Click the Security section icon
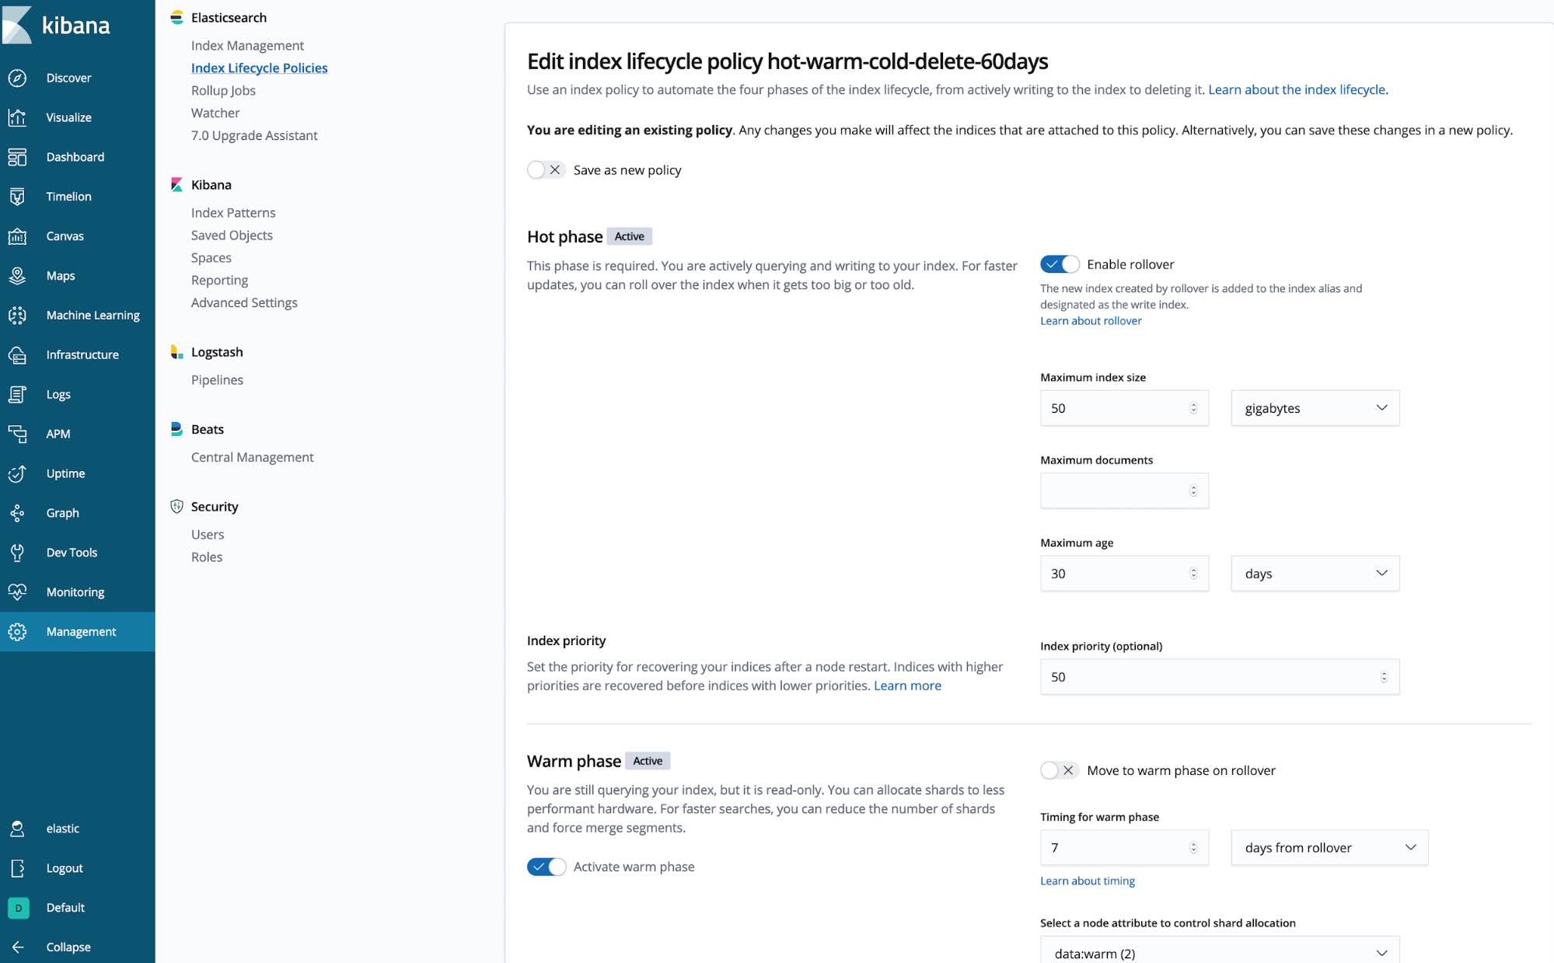 pos(176,506)
